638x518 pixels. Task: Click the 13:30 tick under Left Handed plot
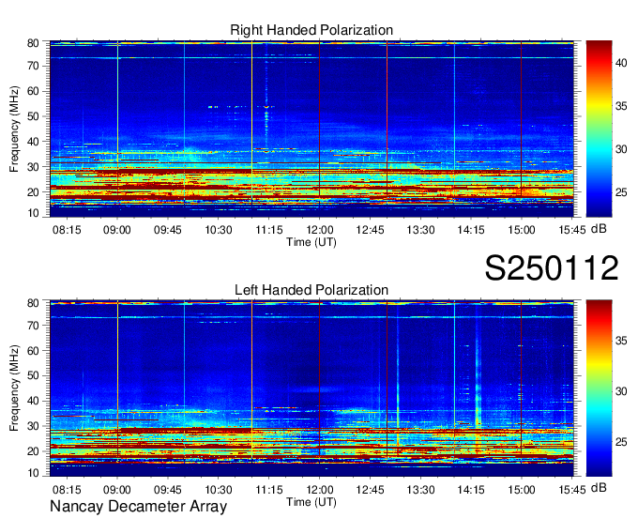420,490
